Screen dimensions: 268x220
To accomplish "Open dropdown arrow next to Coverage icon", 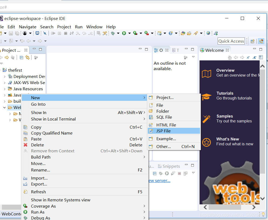I will [x=141, y=33].
